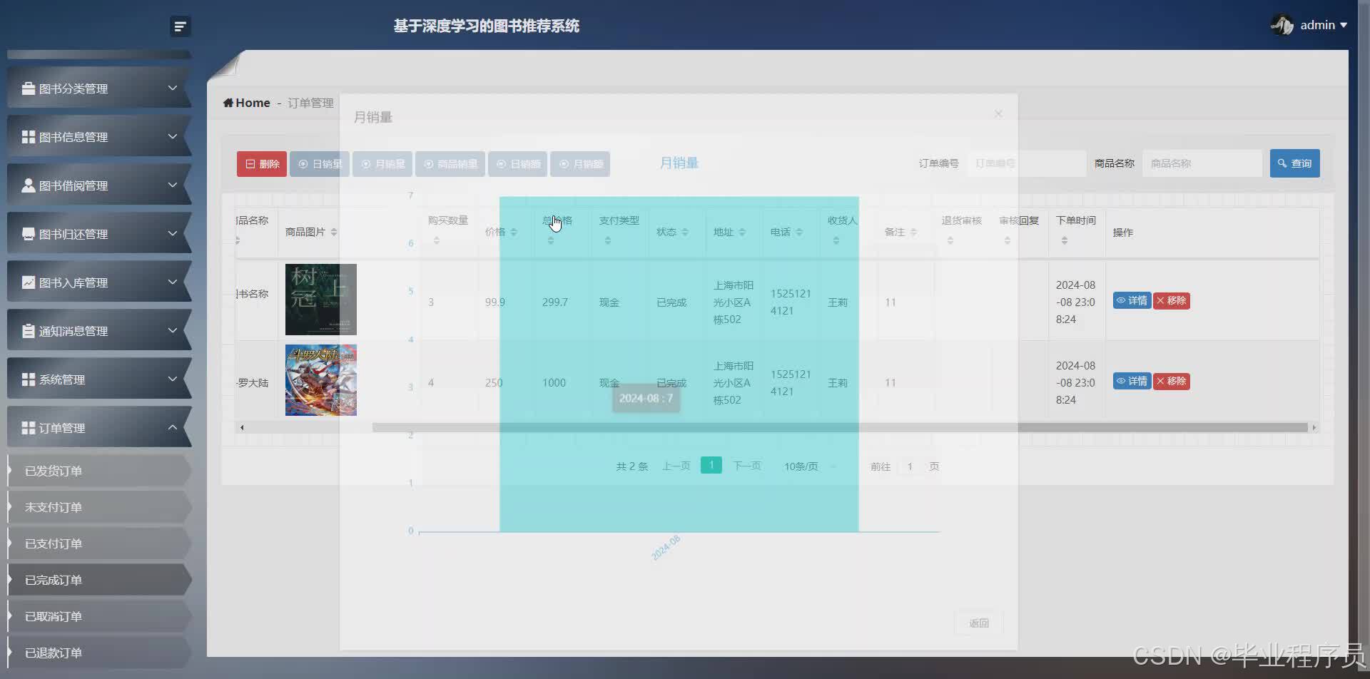Click the 图书入库管理 chart icon
Screen dimensions: 1370x679
tap(29, 282)
